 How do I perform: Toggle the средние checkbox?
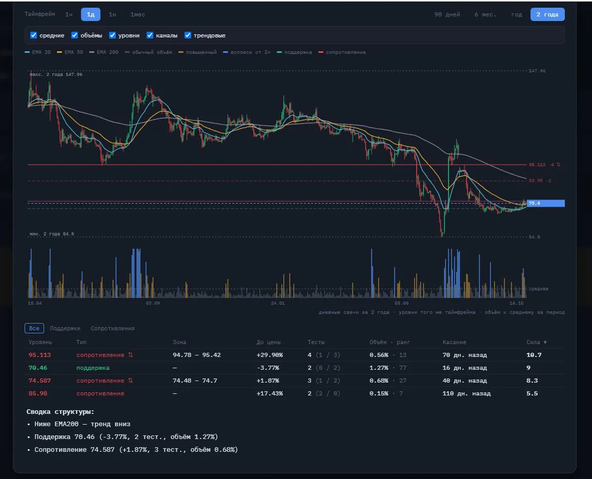point(34,35)
